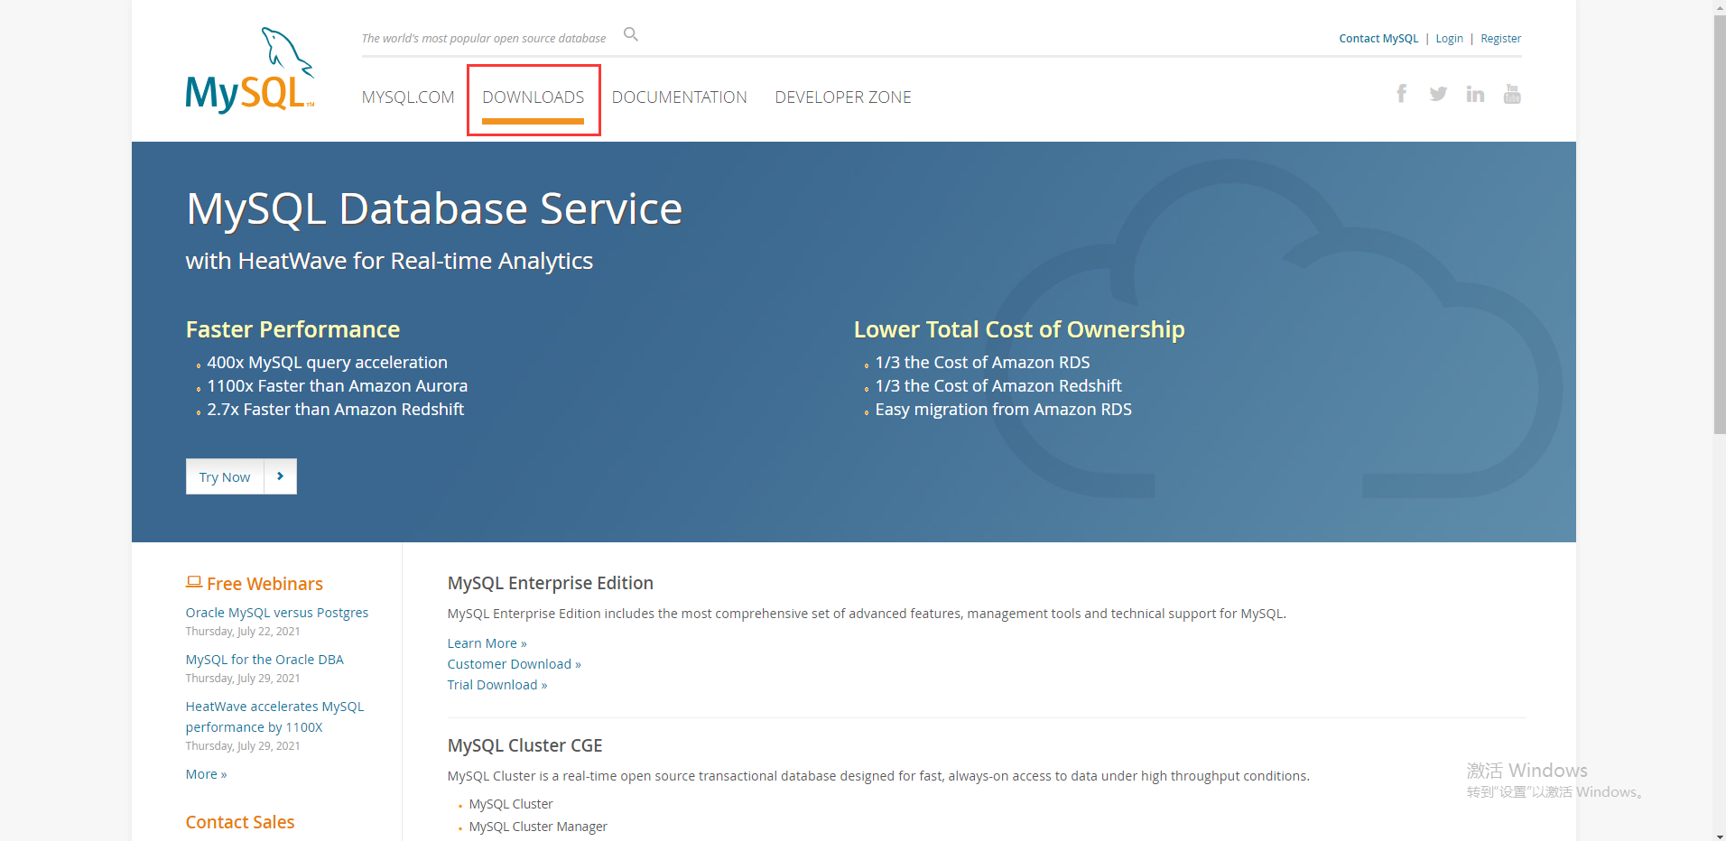
Task: Open MySQL for the Oracle DBA webinar
Action: click(x=264, y=660)
